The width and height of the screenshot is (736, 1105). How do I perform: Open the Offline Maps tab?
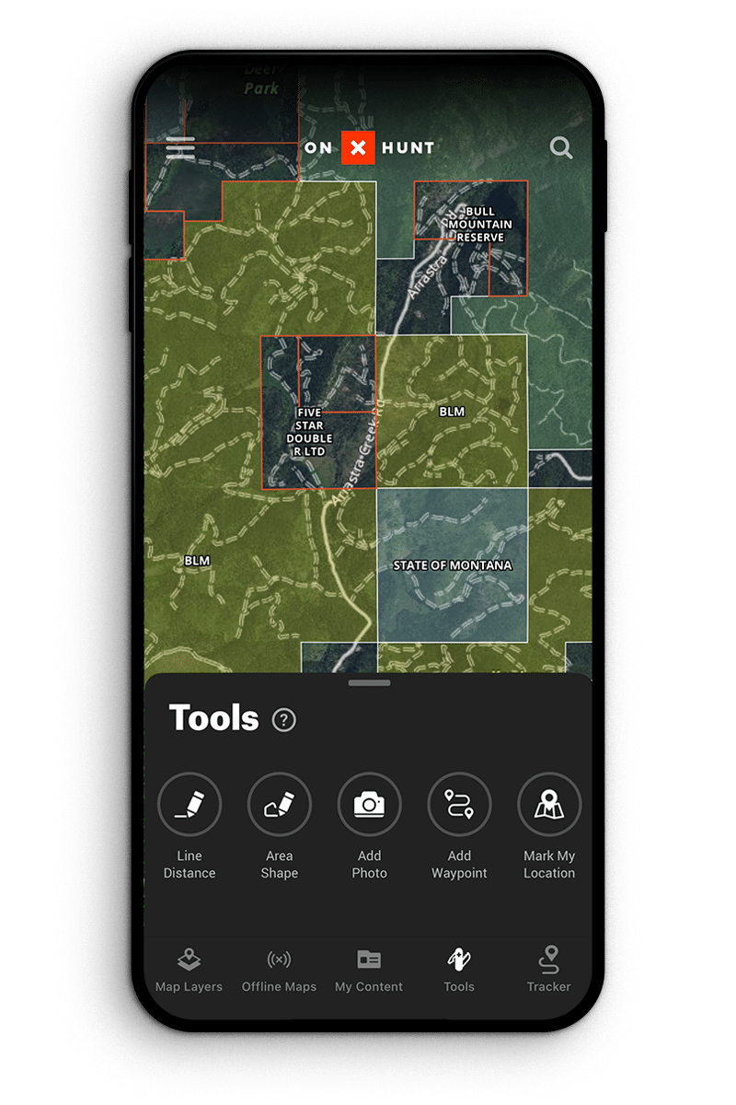(x=279, y=971)
